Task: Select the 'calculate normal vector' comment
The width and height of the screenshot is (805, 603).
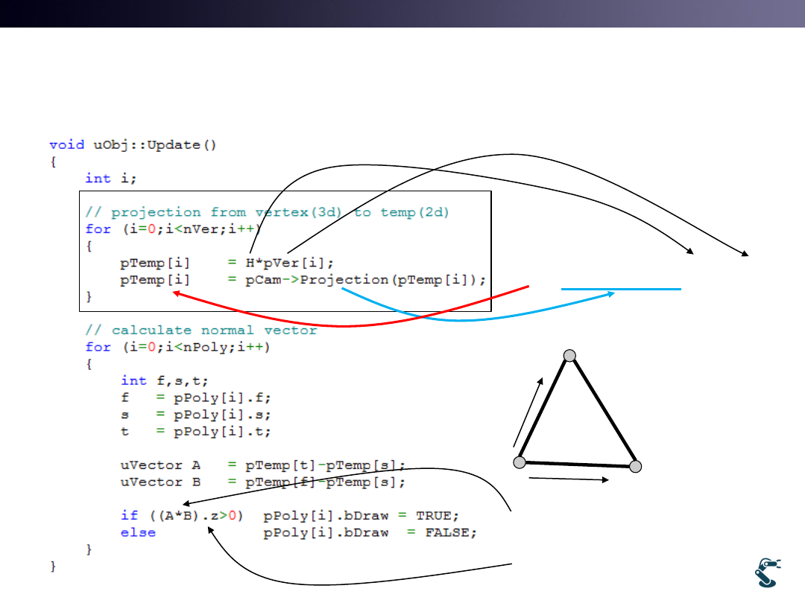Action: pos(201,330)
